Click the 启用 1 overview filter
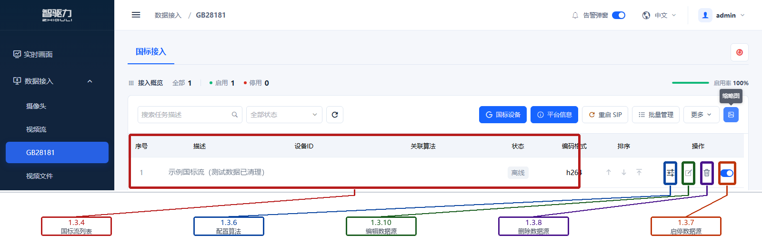 point(222,83)
